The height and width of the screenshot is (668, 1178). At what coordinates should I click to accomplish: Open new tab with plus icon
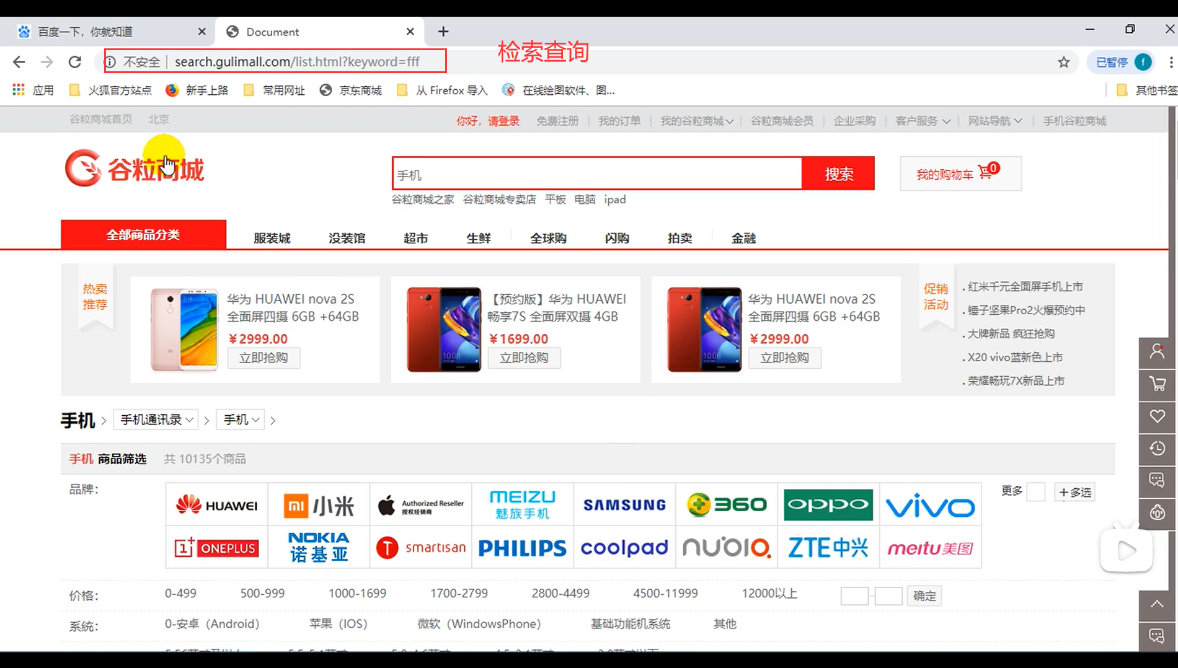click(443, 32)
